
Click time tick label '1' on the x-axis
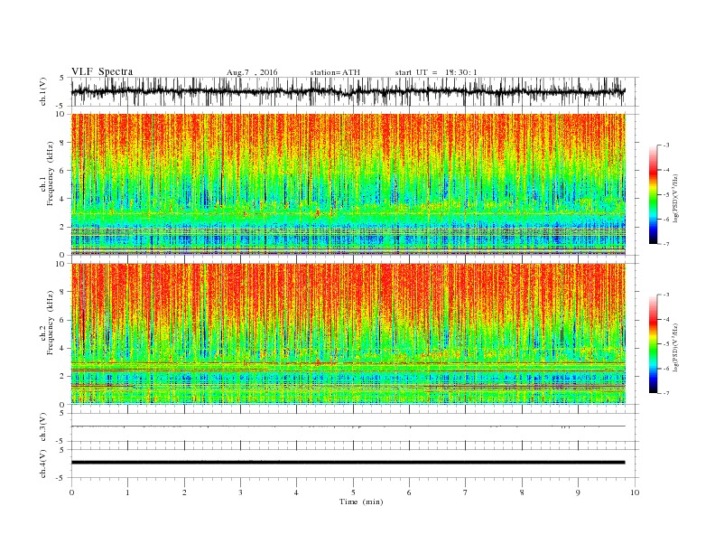point(127,492)
